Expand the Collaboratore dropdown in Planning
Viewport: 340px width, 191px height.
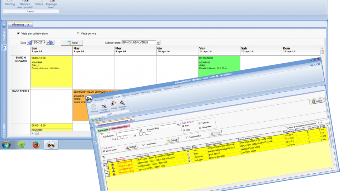point(158,43)
